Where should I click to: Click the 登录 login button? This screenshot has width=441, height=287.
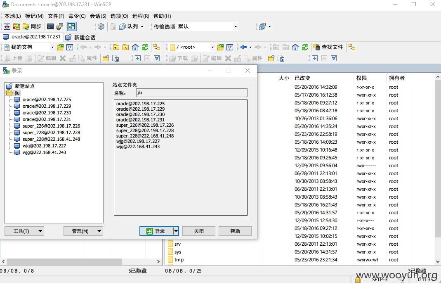156,231
